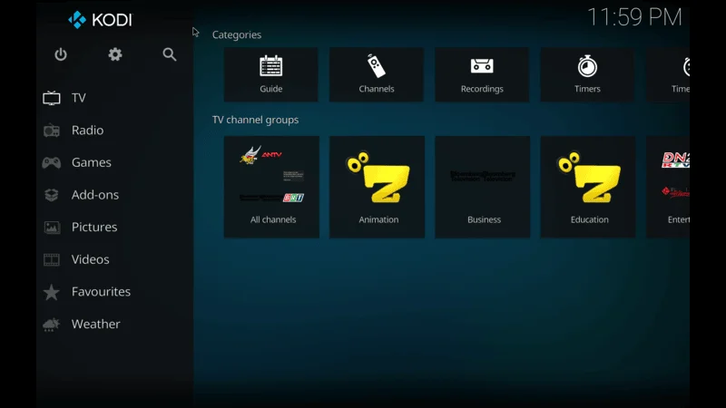726x408 pixels.
Task: Click the TV channel groups heading
Action: pyautogui.click(x=256, y=120)
